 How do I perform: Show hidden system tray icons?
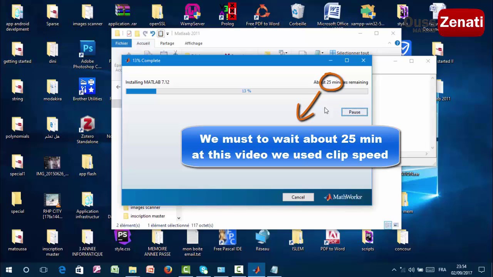(x=394, y=270)
